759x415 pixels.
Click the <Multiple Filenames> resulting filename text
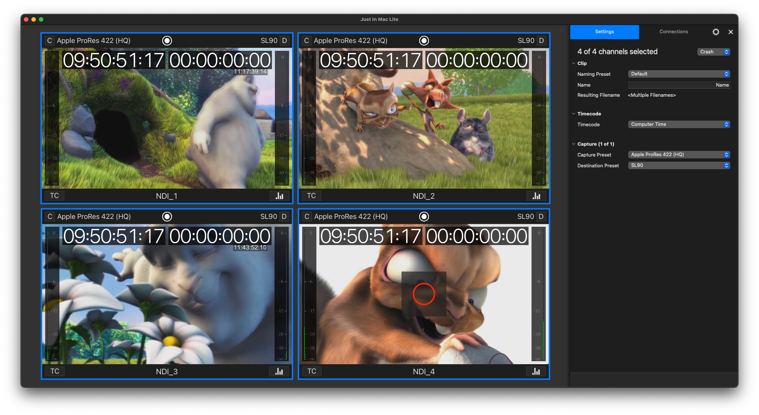tap(652, 95)
